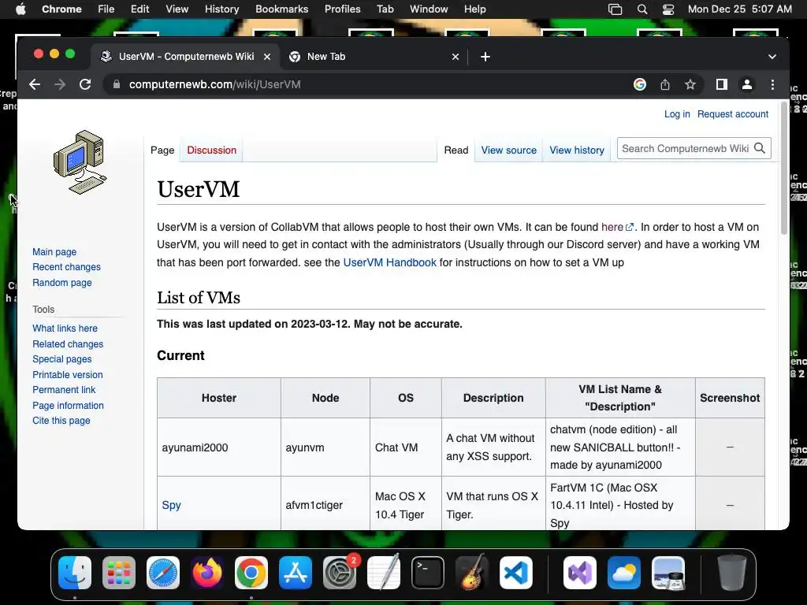Open Finder from the Dock

point(75,573)
